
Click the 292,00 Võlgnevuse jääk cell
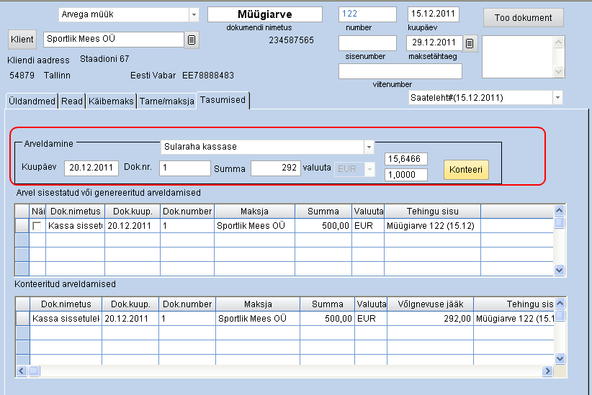click(431, 319)
